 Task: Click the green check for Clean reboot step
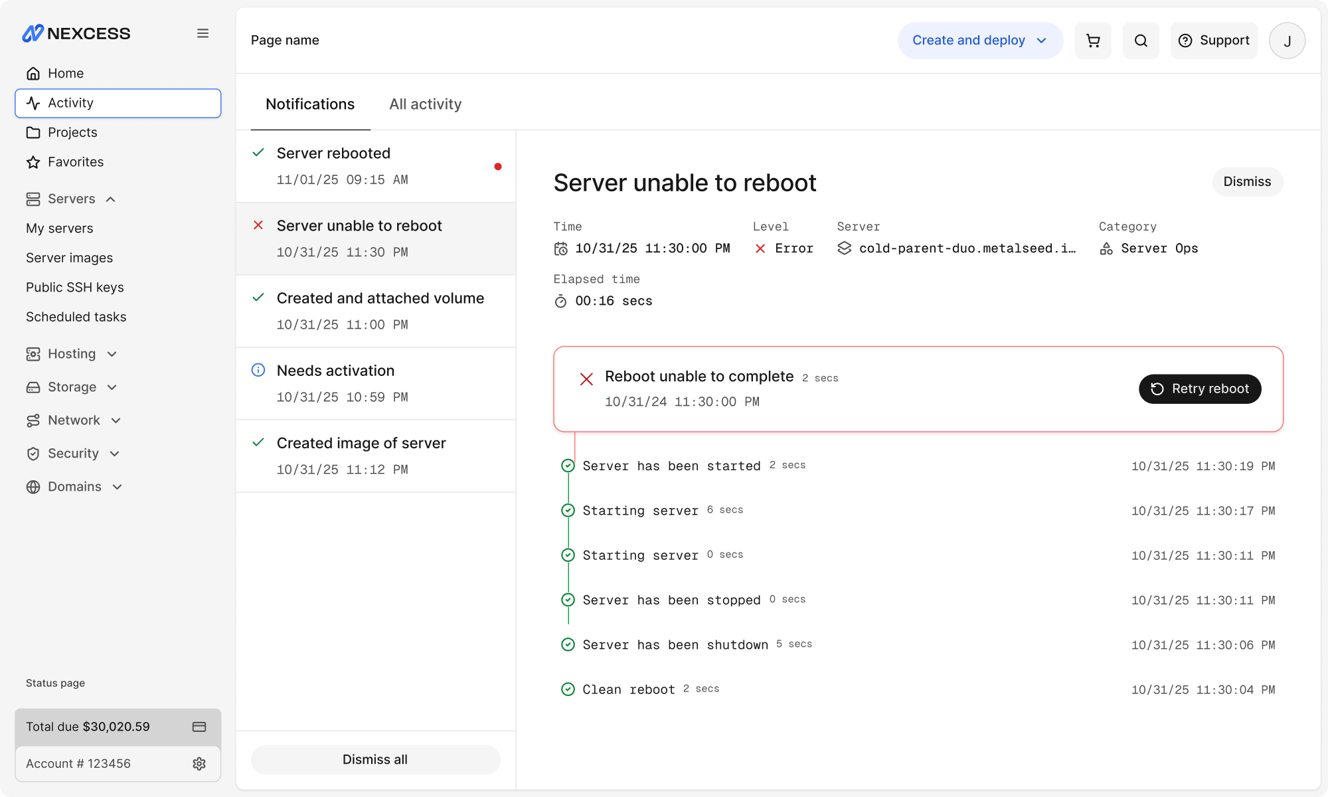click(x=568, y=689)
